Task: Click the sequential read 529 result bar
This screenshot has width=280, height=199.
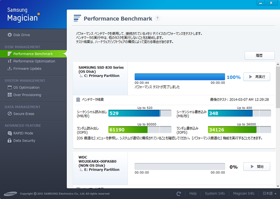Action: click(x=140, y=113)
